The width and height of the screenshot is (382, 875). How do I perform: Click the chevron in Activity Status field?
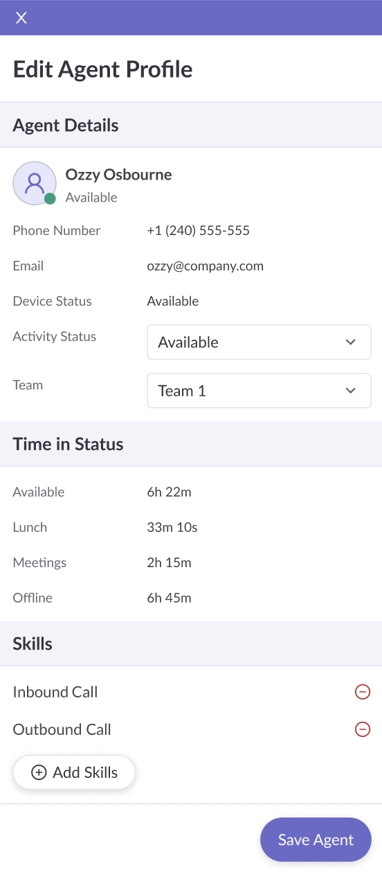coord(350,342)
